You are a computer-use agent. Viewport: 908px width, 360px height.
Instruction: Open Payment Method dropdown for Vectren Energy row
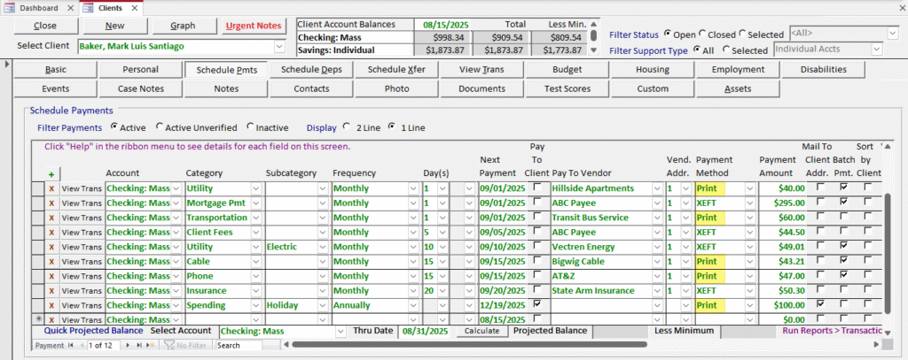point(749,247)
